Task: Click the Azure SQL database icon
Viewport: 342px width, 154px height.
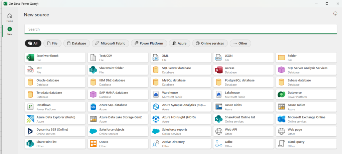Action: click(93, 107)
